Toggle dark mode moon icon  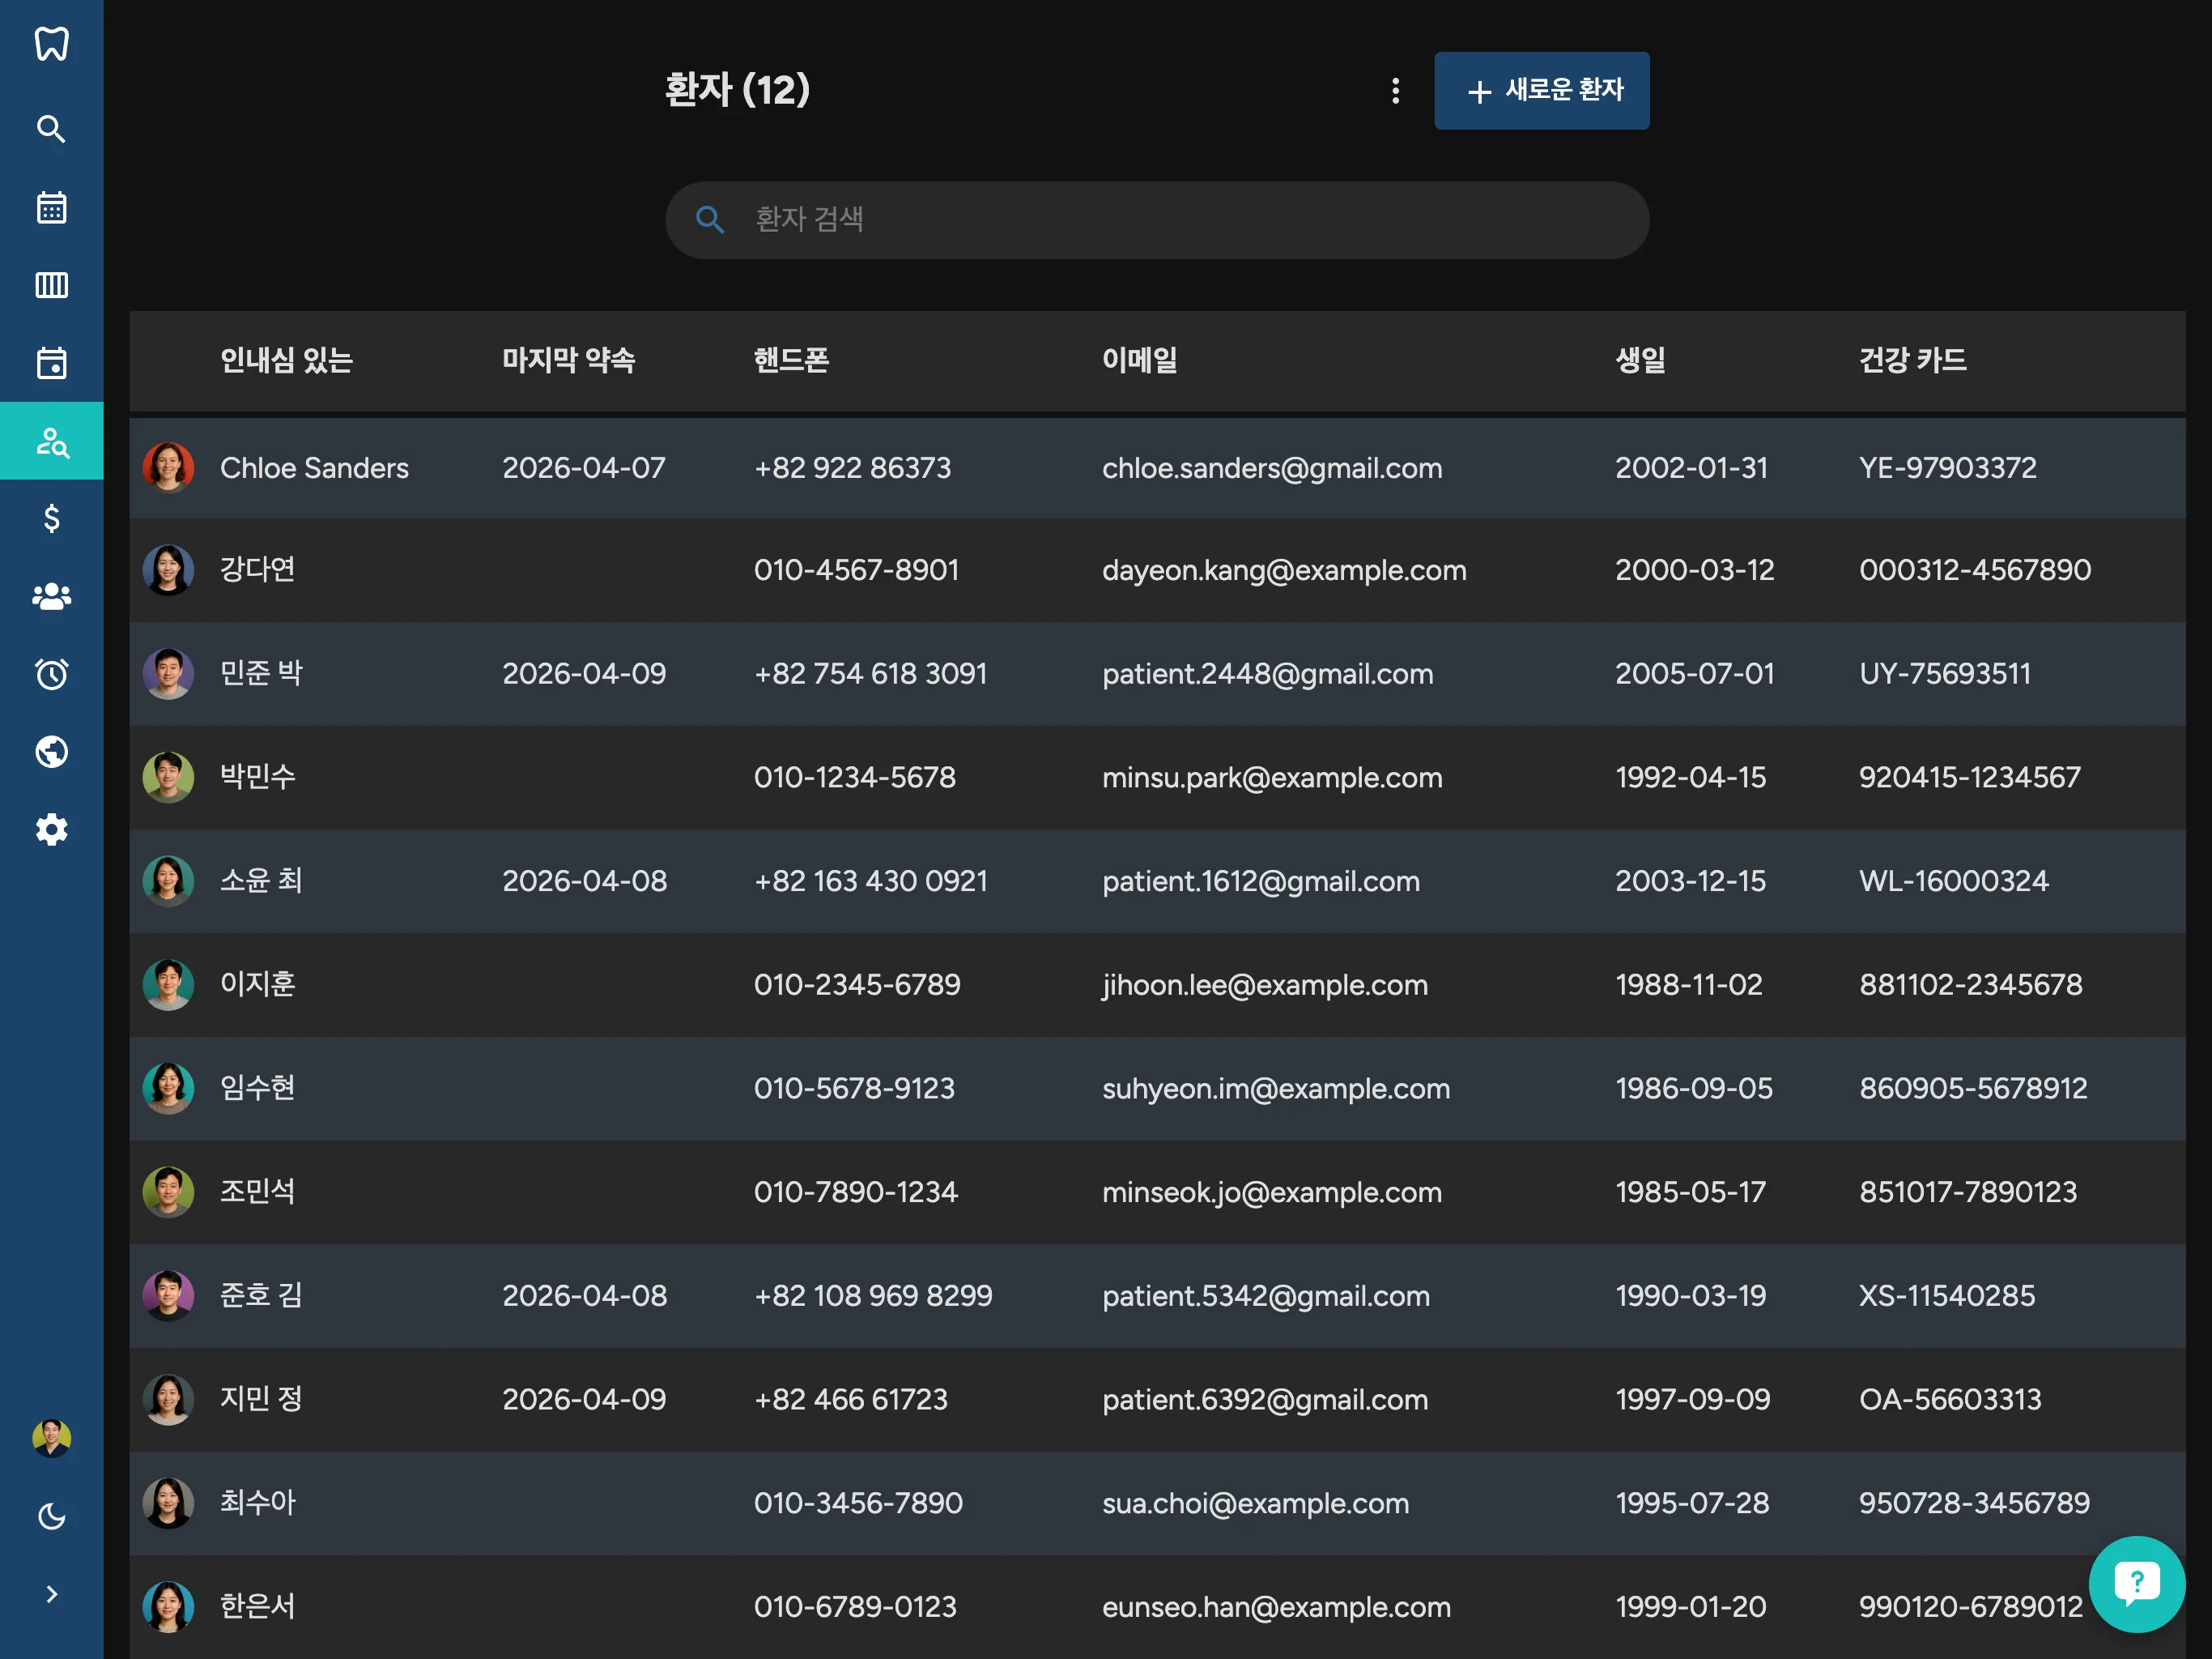pyautogui.click(x=51, y=1517)
